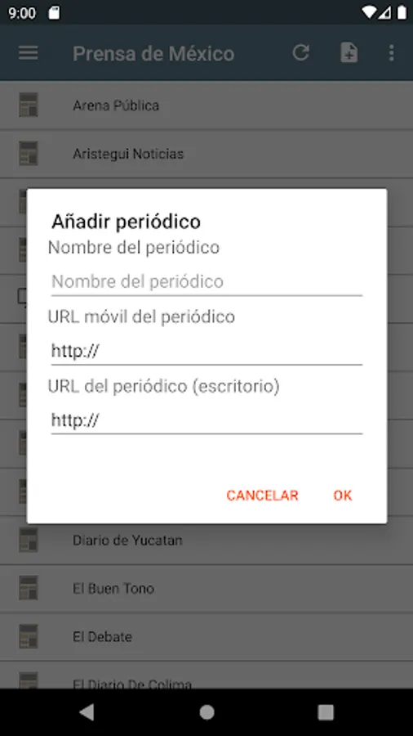Image resolution: width=413 pixels, height=736 pixels.
Task: Tap the Aristegui Noticias newspaper icon
Action: point(29,154)
